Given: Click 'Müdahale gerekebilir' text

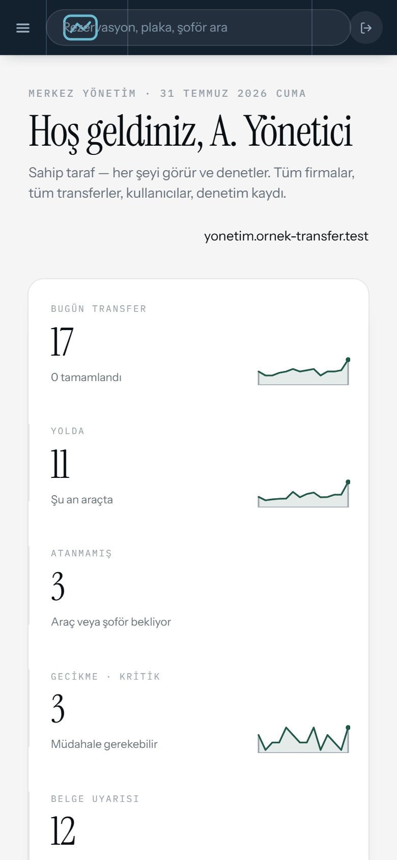Looking at the screenshot, I should [x=104, y=744].
